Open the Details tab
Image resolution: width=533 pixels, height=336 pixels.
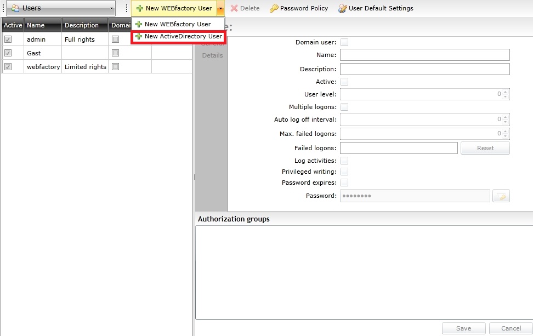(212, 55)
